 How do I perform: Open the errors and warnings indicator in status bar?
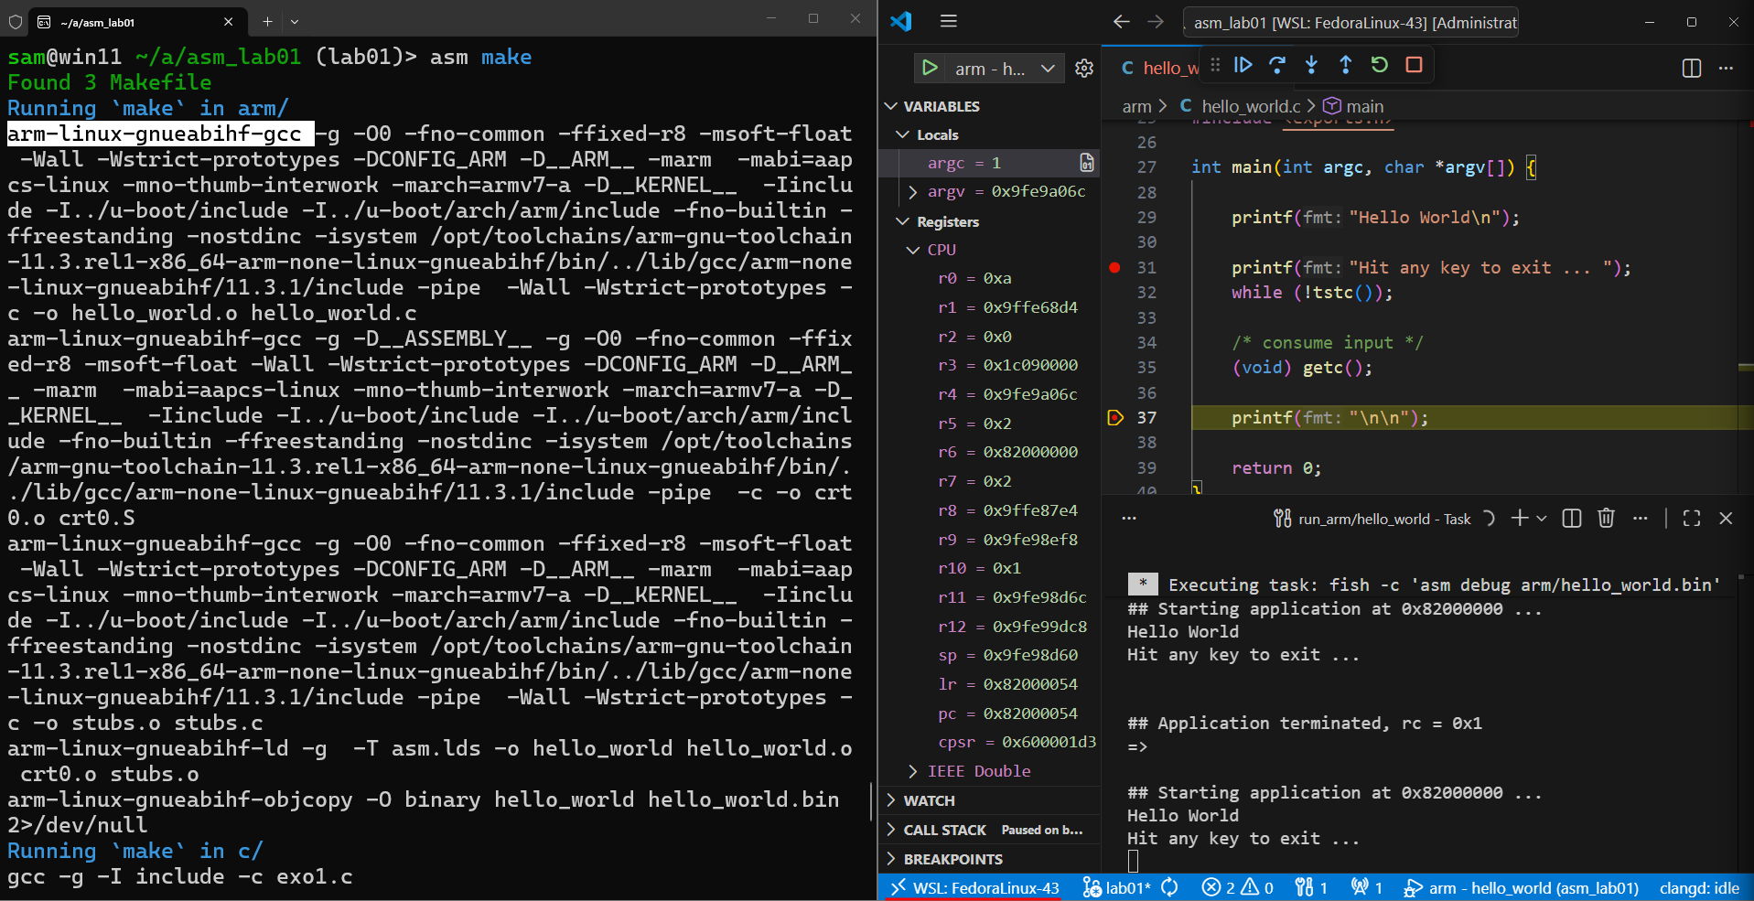coord(1237,887)
